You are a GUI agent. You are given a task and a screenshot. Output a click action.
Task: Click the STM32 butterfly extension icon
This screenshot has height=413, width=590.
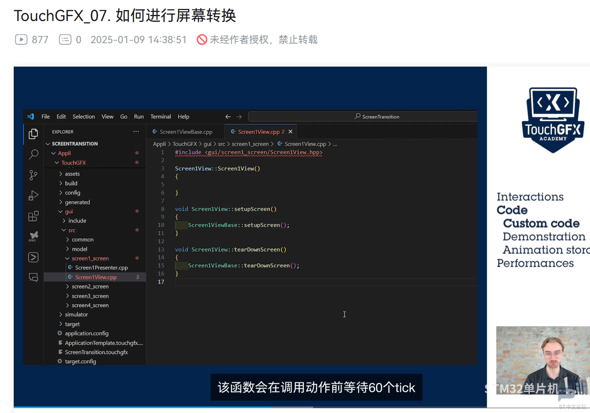point(33,236)
